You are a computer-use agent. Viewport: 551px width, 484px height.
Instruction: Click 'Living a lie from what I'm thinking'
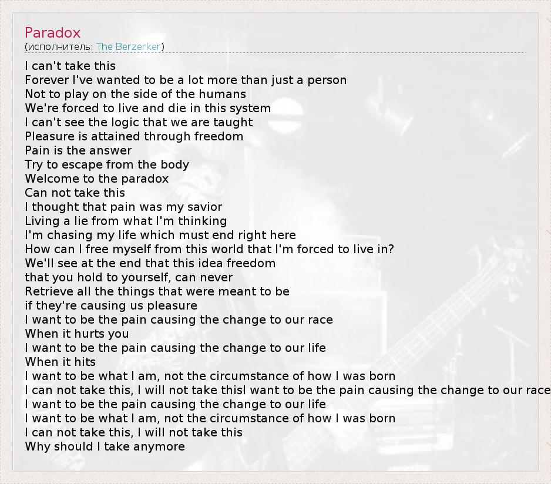[126, 221]
